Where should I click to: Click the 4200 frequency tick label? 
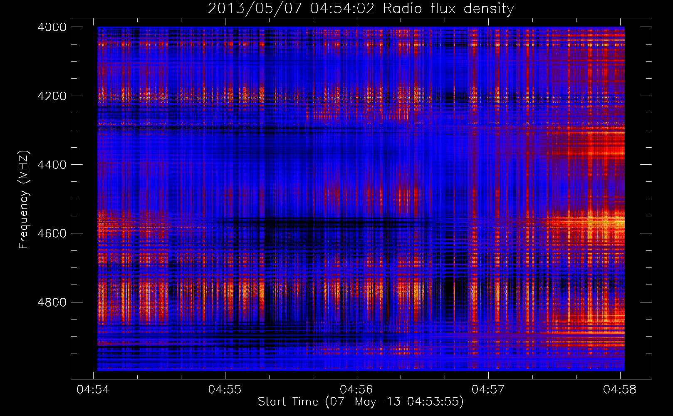coord(52,96)
